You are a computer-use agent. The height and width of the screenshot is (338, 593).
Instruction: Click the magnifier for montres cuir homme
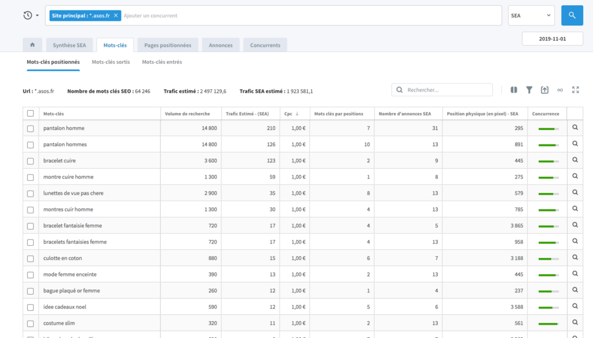click(x=575, y=209)
